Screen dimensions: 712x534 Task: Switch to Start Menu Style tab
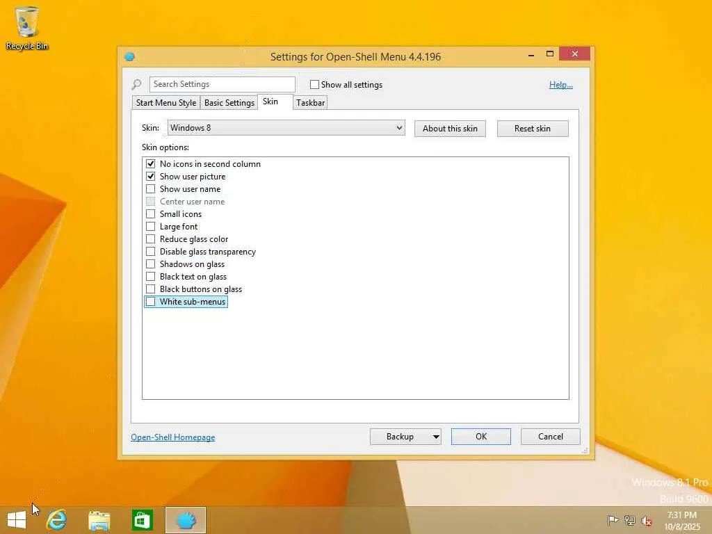click(x=166, y=103)
